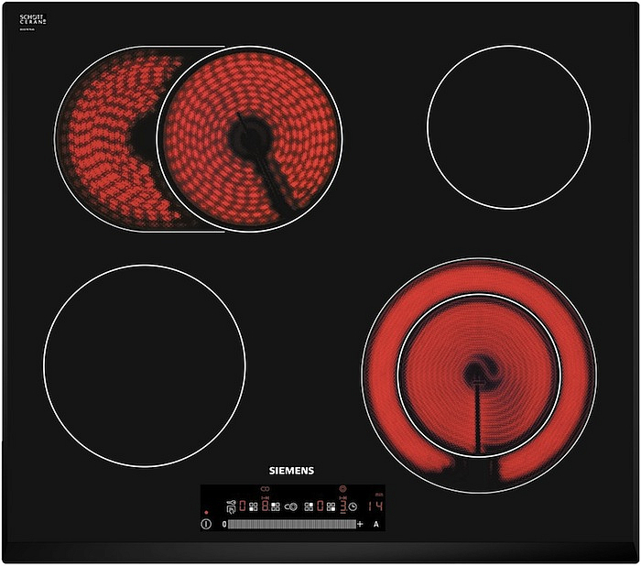Tap the middle of the power level slider

[x=291, y=524]
